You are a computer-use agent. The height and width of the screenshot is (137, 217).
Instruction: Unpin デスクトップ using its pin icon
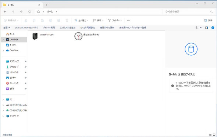[25, 62]
